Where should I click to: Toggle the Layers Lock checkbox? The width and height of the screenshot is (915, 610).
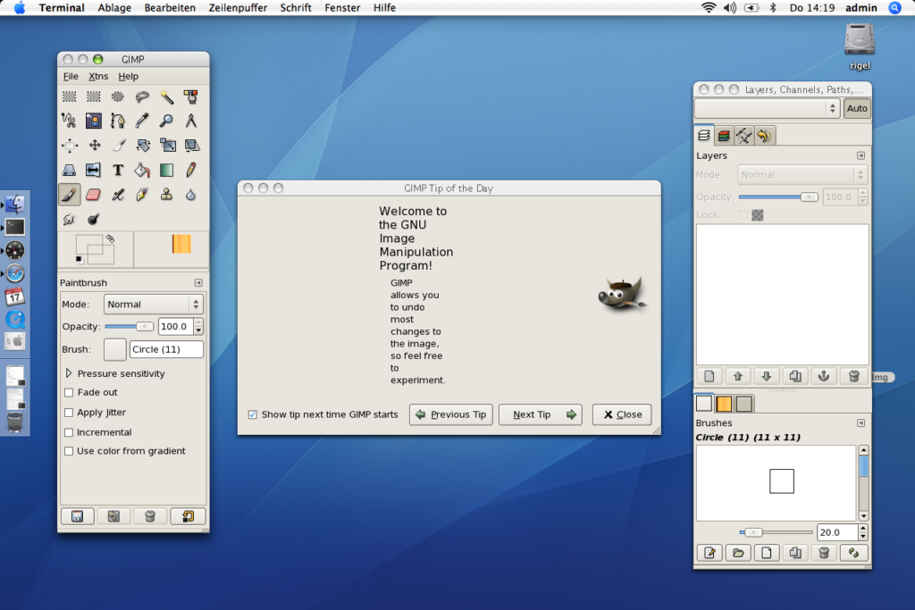pos(743,214)
